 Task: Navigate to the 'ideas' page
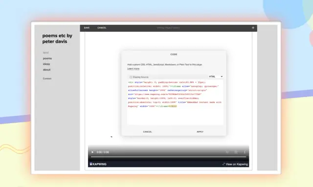pos(46,64)
